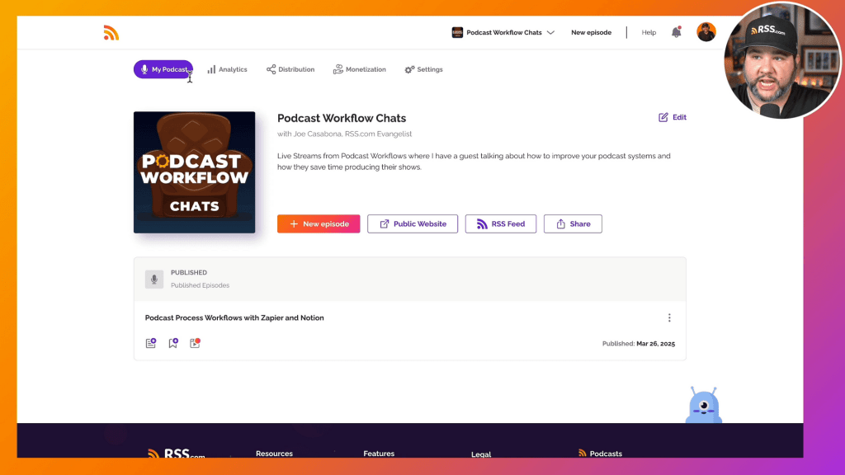Click the video icon with red dot
This screenshot has width=845, height=475.
196,343
